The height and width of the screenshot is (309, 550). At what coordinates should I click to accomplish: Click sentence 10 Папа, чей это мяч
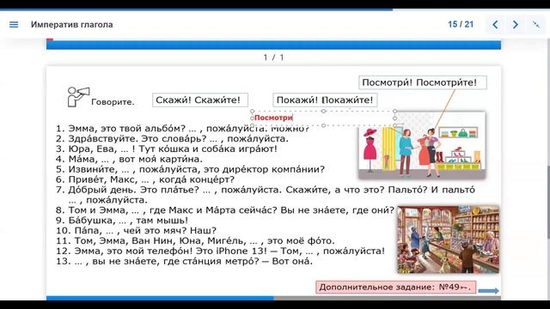(x=136, y=231)
